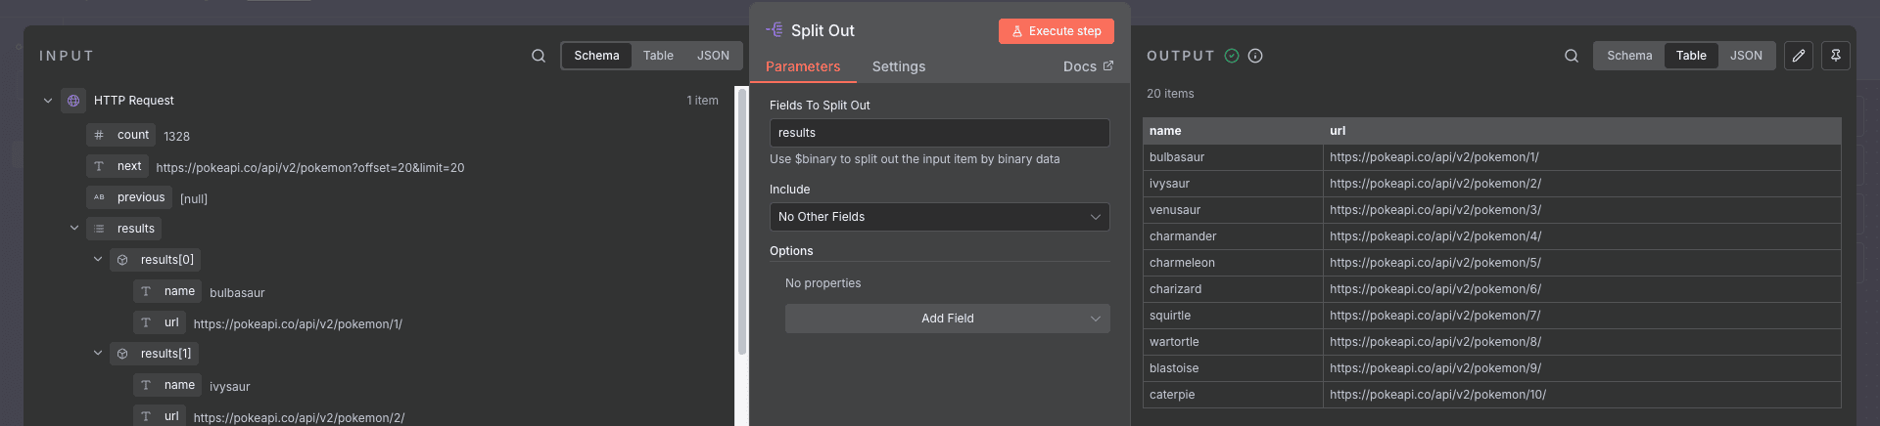Click the number type icon beside count
The width and height of the screenshot is (1880, 426).
(99, 135)
